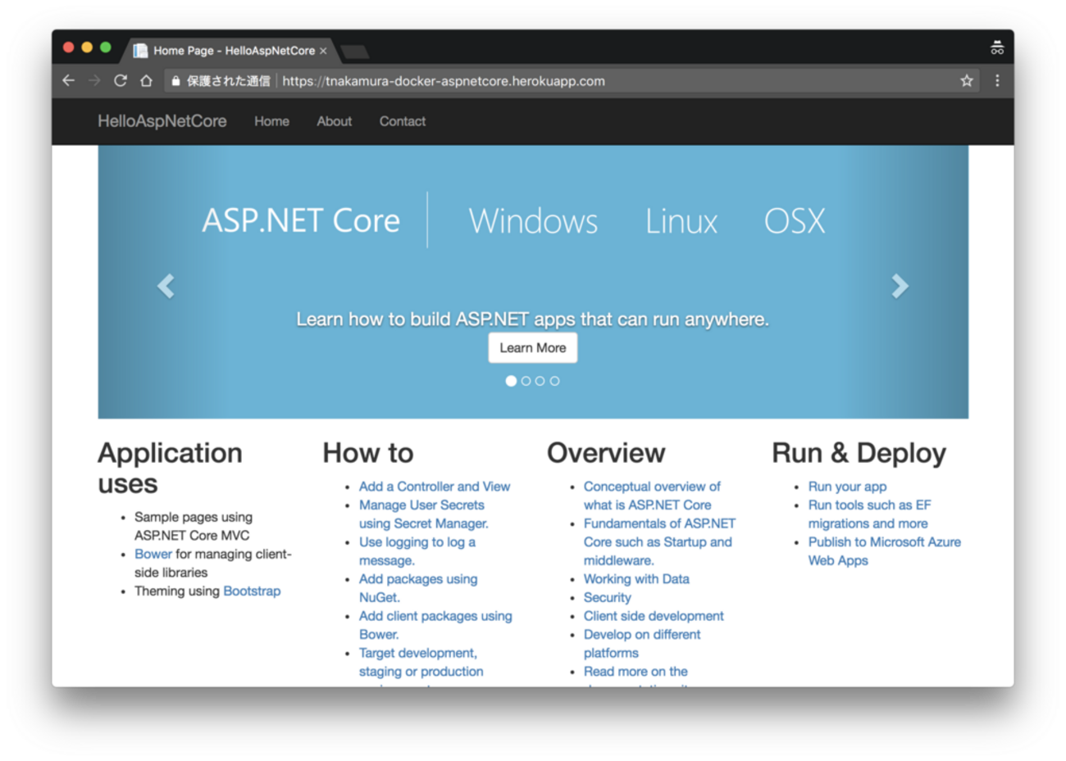This screenshot has width=1066, height=761.
Task: Select the third carousel indicator dot
Action: [540, 381]
